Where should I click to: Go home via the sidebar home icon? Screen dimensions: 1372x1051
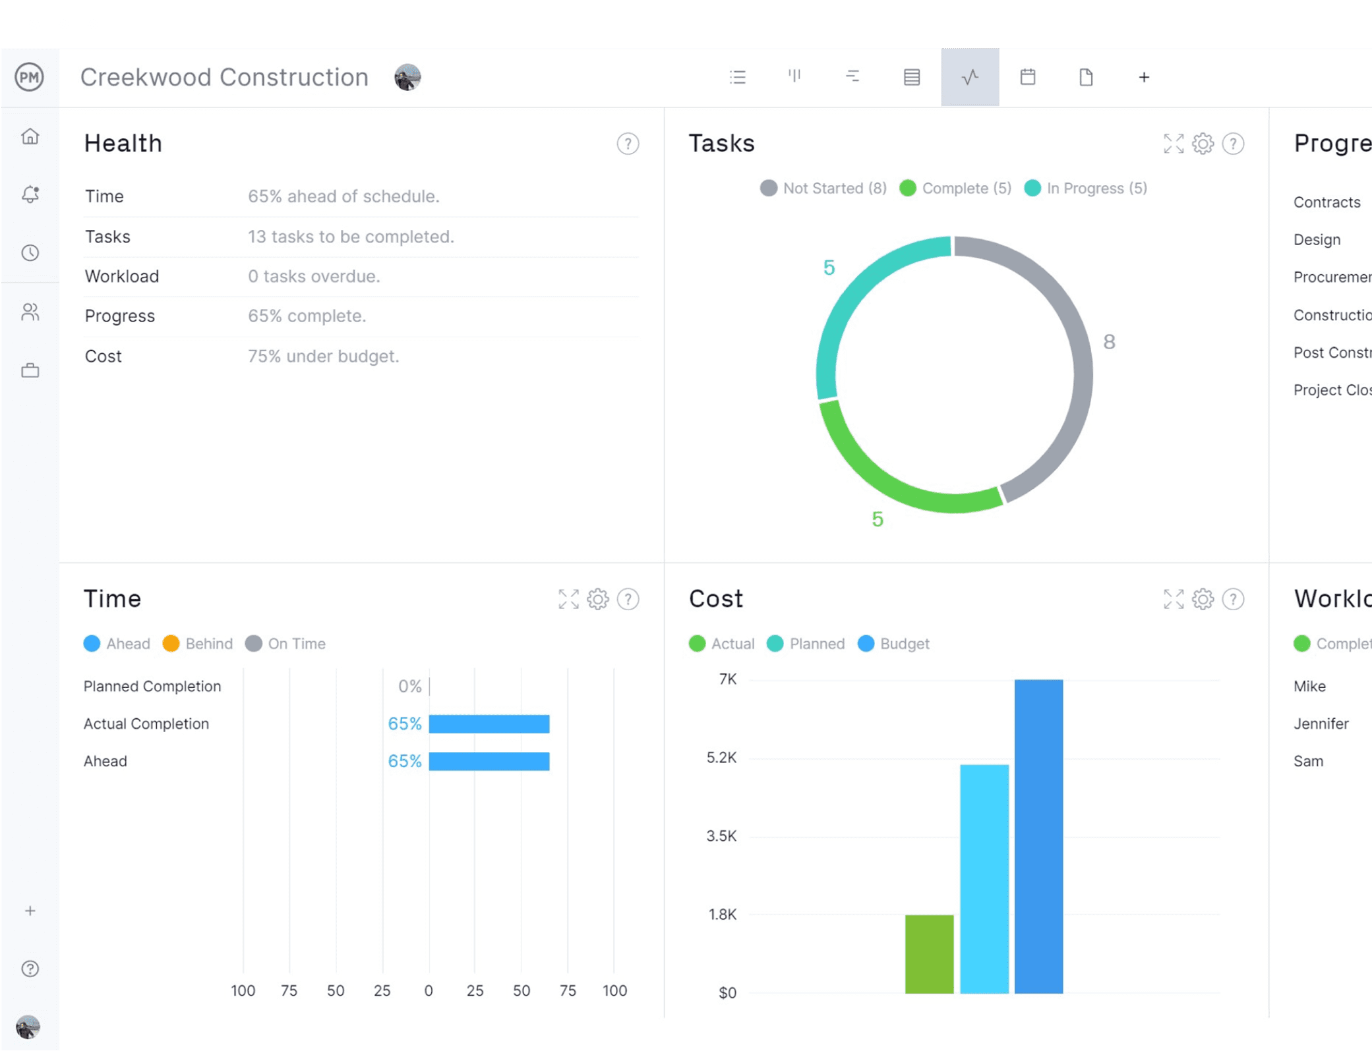point(30,136)
